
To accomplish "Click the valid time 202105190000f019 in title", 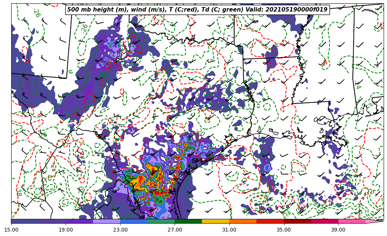I will [x=297, y=10].
